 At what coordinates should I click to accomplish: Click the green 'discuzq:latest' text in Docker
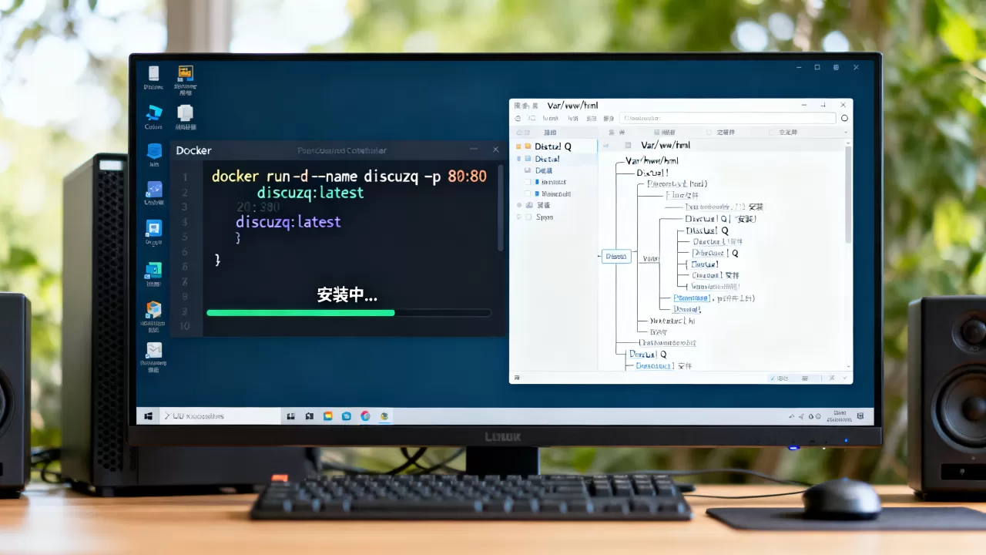pyautogui.click(x=310, y=193)
